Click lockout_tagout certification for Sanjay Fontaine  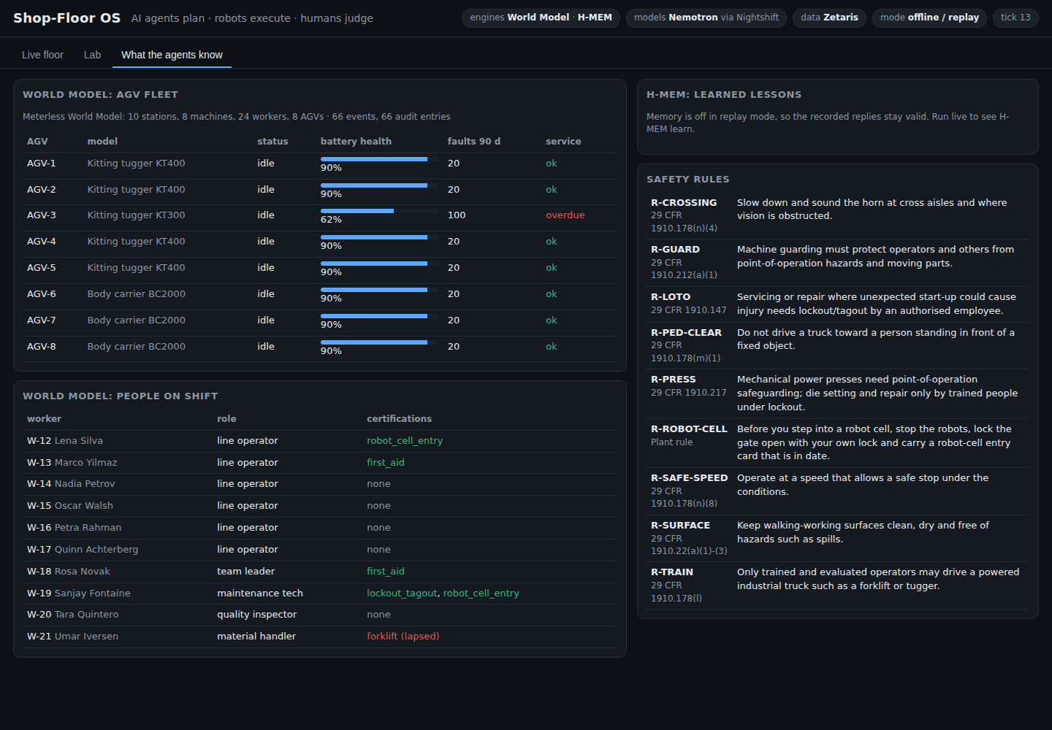pyautogui.click(x=402, y=593)
